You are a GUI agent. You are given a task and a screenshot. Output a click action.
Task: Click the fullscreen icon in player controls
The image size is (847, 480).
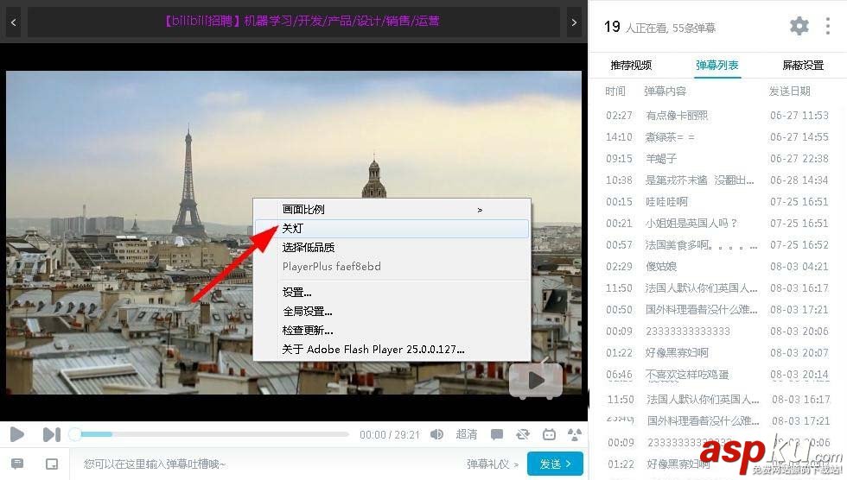tap(575, 434)
